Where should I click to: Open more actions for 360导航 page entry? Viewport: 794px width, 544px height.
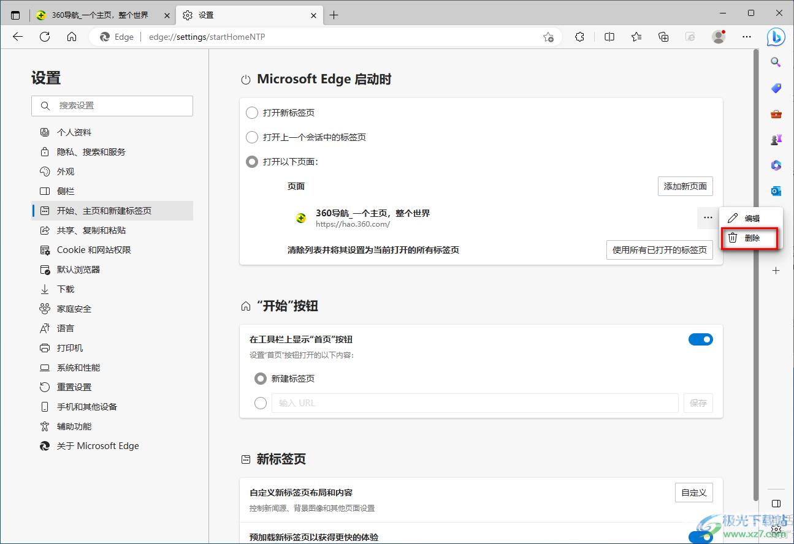coord(708,217)
